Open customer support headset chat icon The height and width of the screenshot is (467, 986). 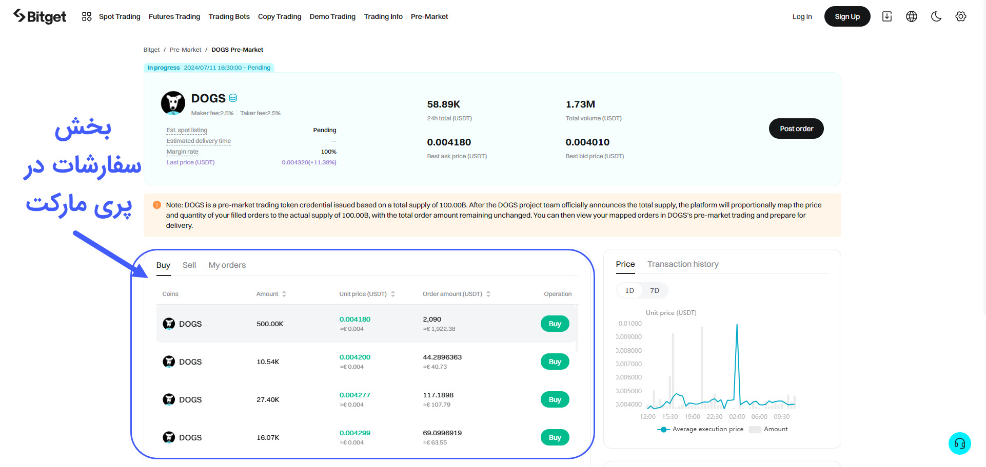pyautogui.click(x=959, y=443)
